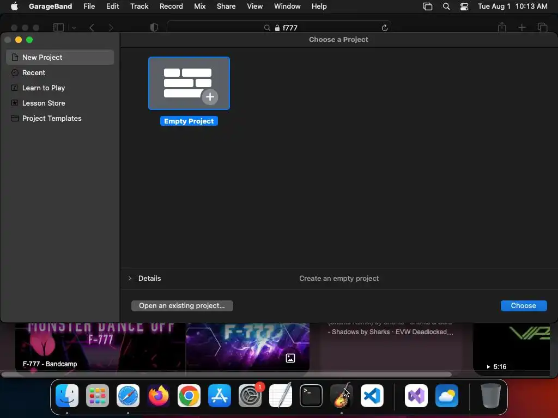Open TextEdit from the Dock
The height and width of the screenshot is (418, 558).
[x=281, y=396]
